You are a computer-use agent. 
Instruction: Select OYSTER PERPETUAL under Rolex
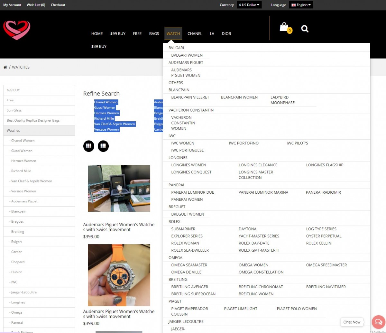324,236
